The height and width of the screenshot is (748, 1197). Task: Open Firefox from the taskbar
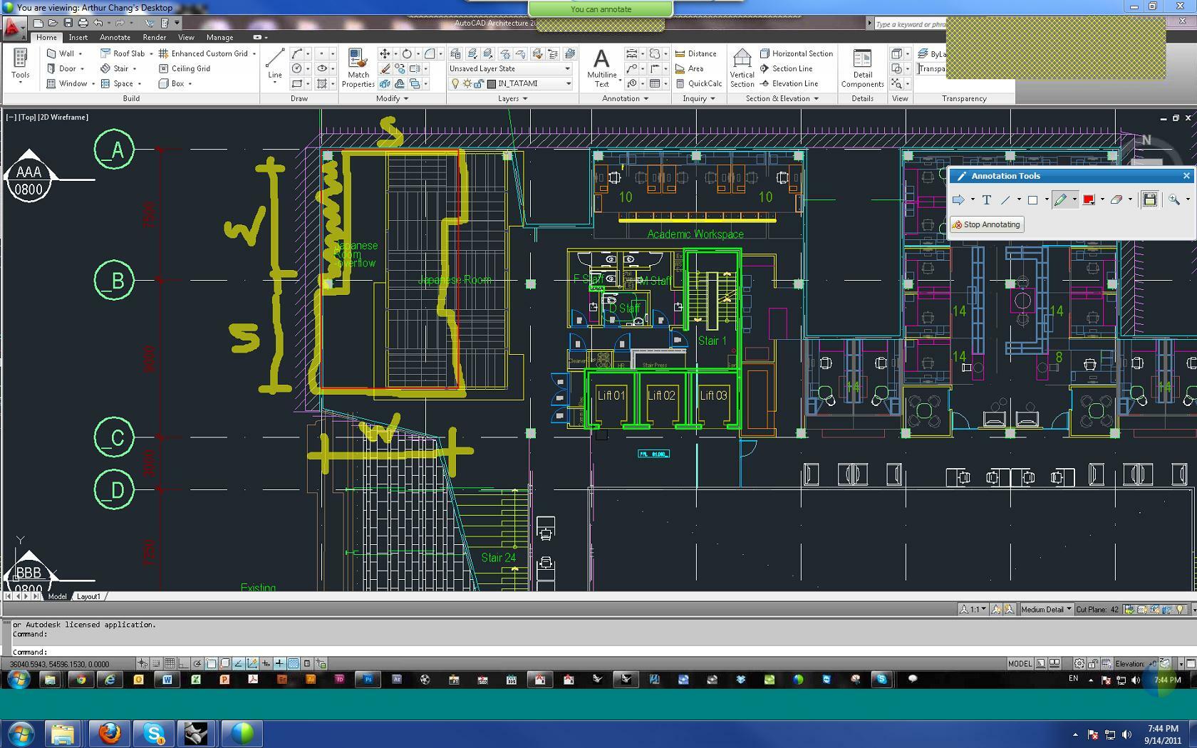pos(109,733)
